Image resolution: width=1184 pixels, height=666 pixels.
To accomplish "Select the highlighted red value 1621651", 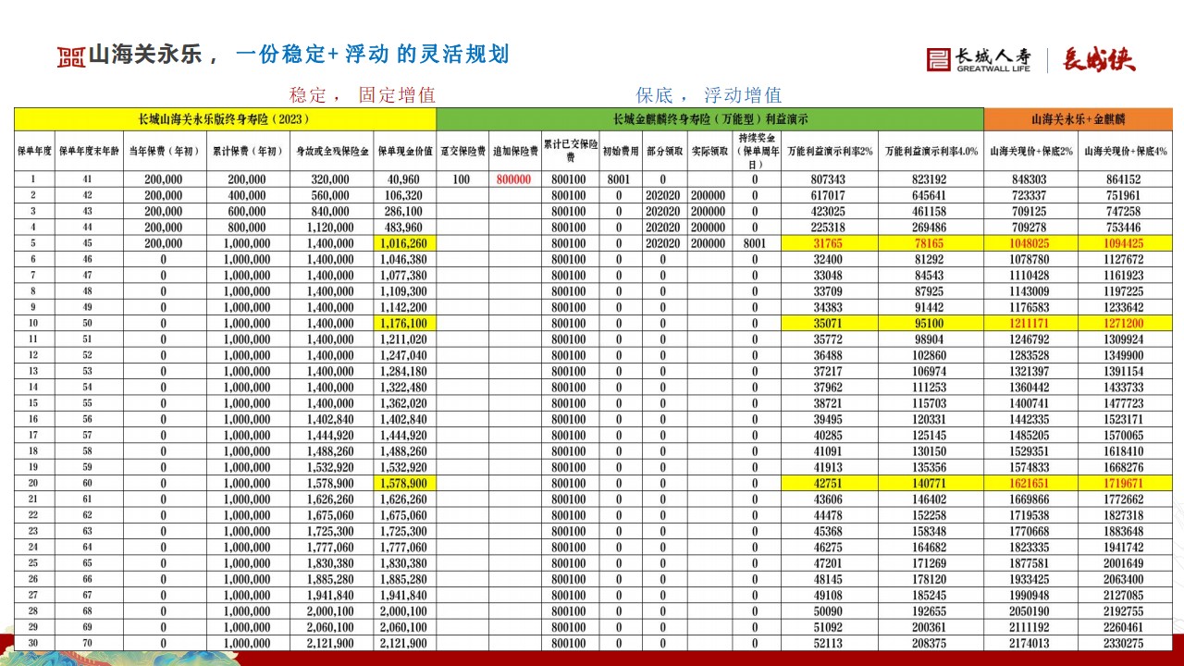I will click(x=1030, y=483).
